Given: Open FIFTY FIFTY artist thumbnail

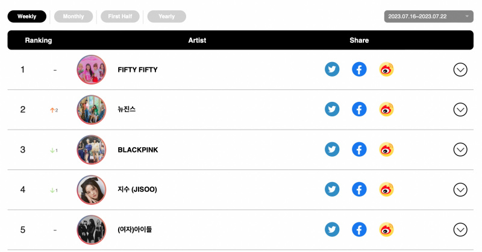Looking at the screenshot, I should tap(92, 69).
